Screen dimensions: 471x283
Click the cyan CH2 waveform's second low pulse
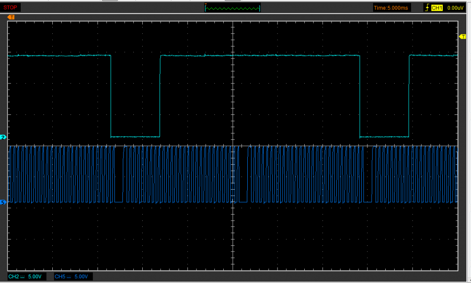tap(384, 137)
